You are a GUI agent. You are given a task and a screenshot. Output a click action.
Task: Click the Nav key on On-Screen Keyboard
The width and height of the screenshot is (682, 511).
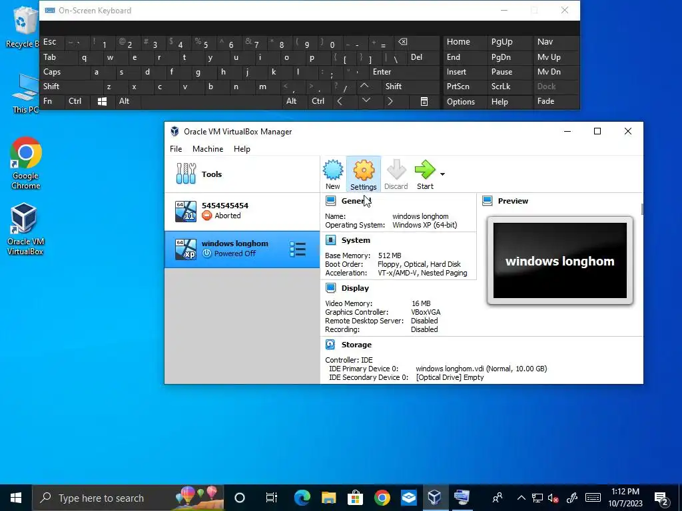[x=556, y=42]
